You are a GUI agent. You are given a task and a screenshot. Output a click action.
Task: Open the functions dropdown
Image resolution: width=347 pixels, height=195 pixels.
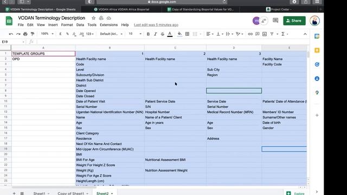tap(284, 34)
